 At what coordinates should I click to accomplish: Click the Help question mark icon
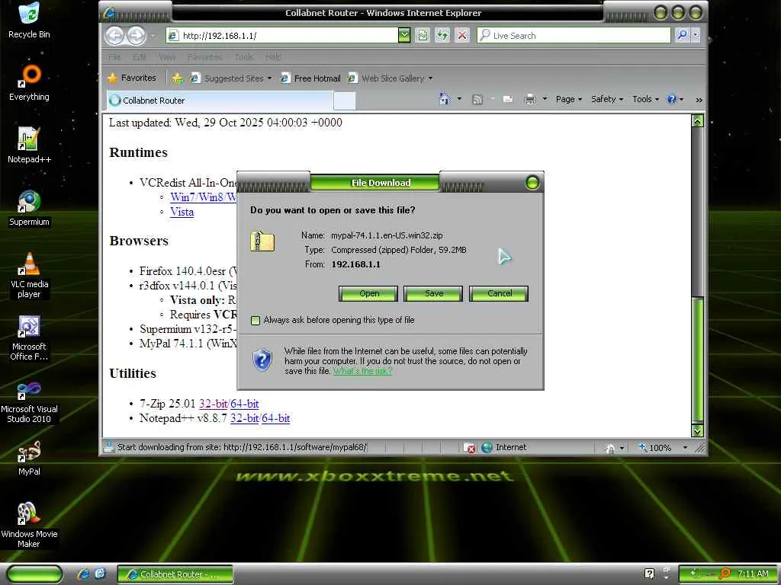(672, 99)
